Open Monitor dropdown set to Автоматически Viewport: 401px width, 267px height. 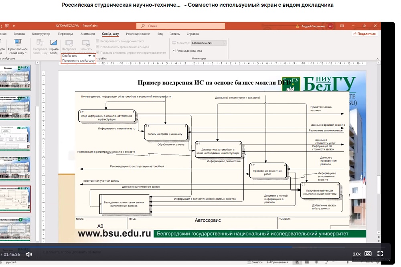(x=208, y=43)
